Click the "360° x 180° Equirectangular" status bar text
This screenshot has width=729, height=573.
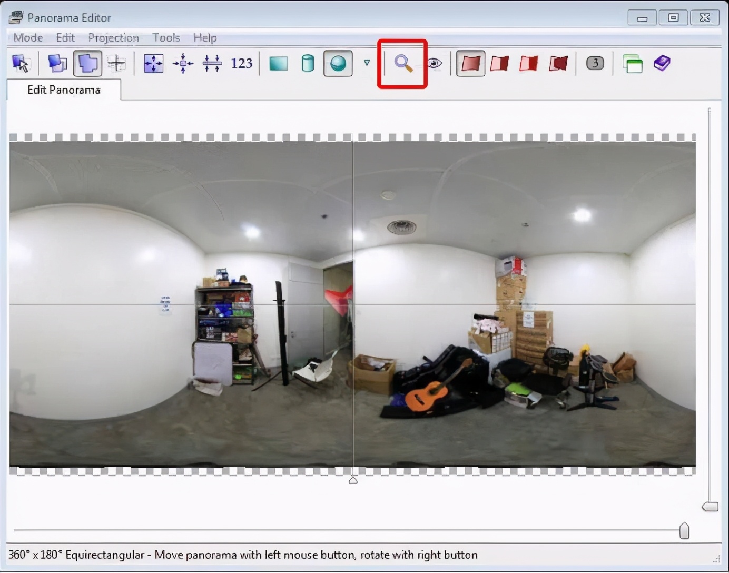(x=76, y=555)
